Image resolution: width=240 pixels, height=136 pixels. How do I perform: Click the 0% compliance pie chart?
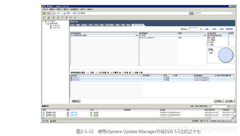pyautogui.click(x=226, y=55)
